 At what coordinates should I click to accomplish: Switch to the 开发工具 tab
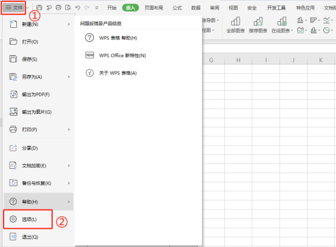coord(276,8)
